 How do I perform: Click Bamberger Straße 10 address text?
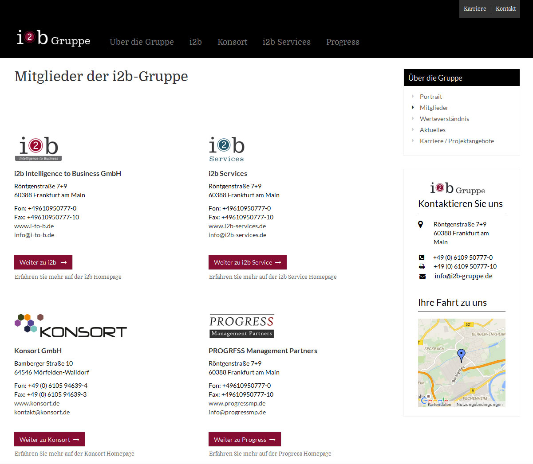43,363
